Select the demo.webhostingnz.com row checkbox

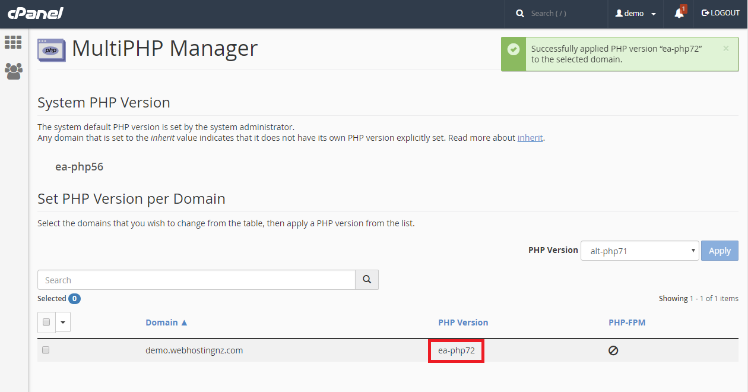point(46,350)
